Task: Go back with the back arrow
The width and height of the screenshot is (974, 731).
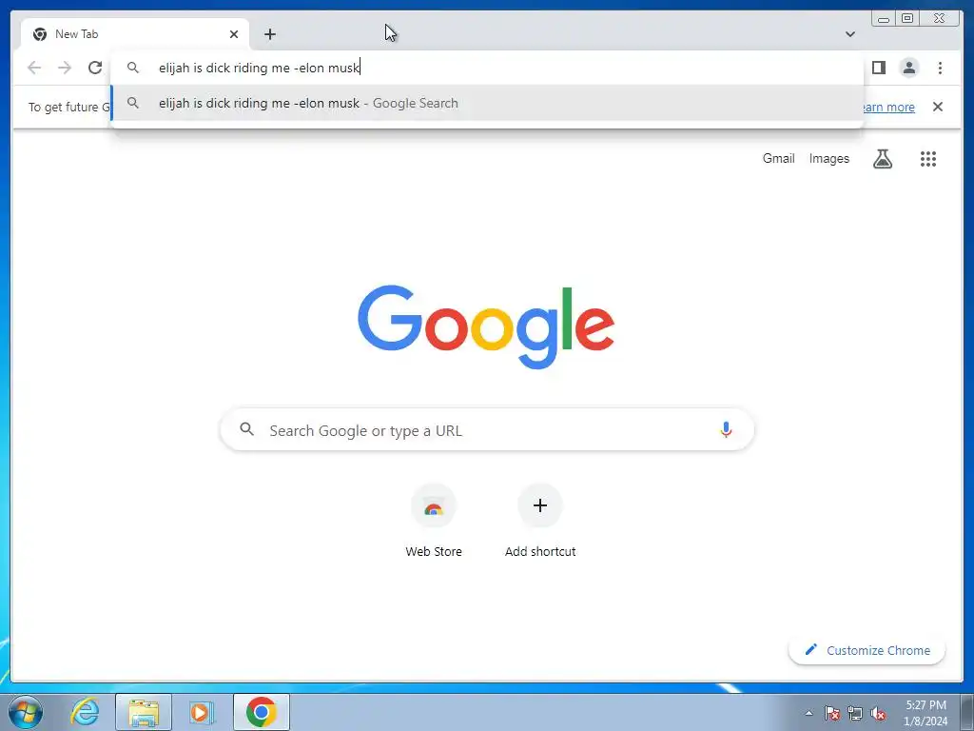Action: tap(34, 68)
